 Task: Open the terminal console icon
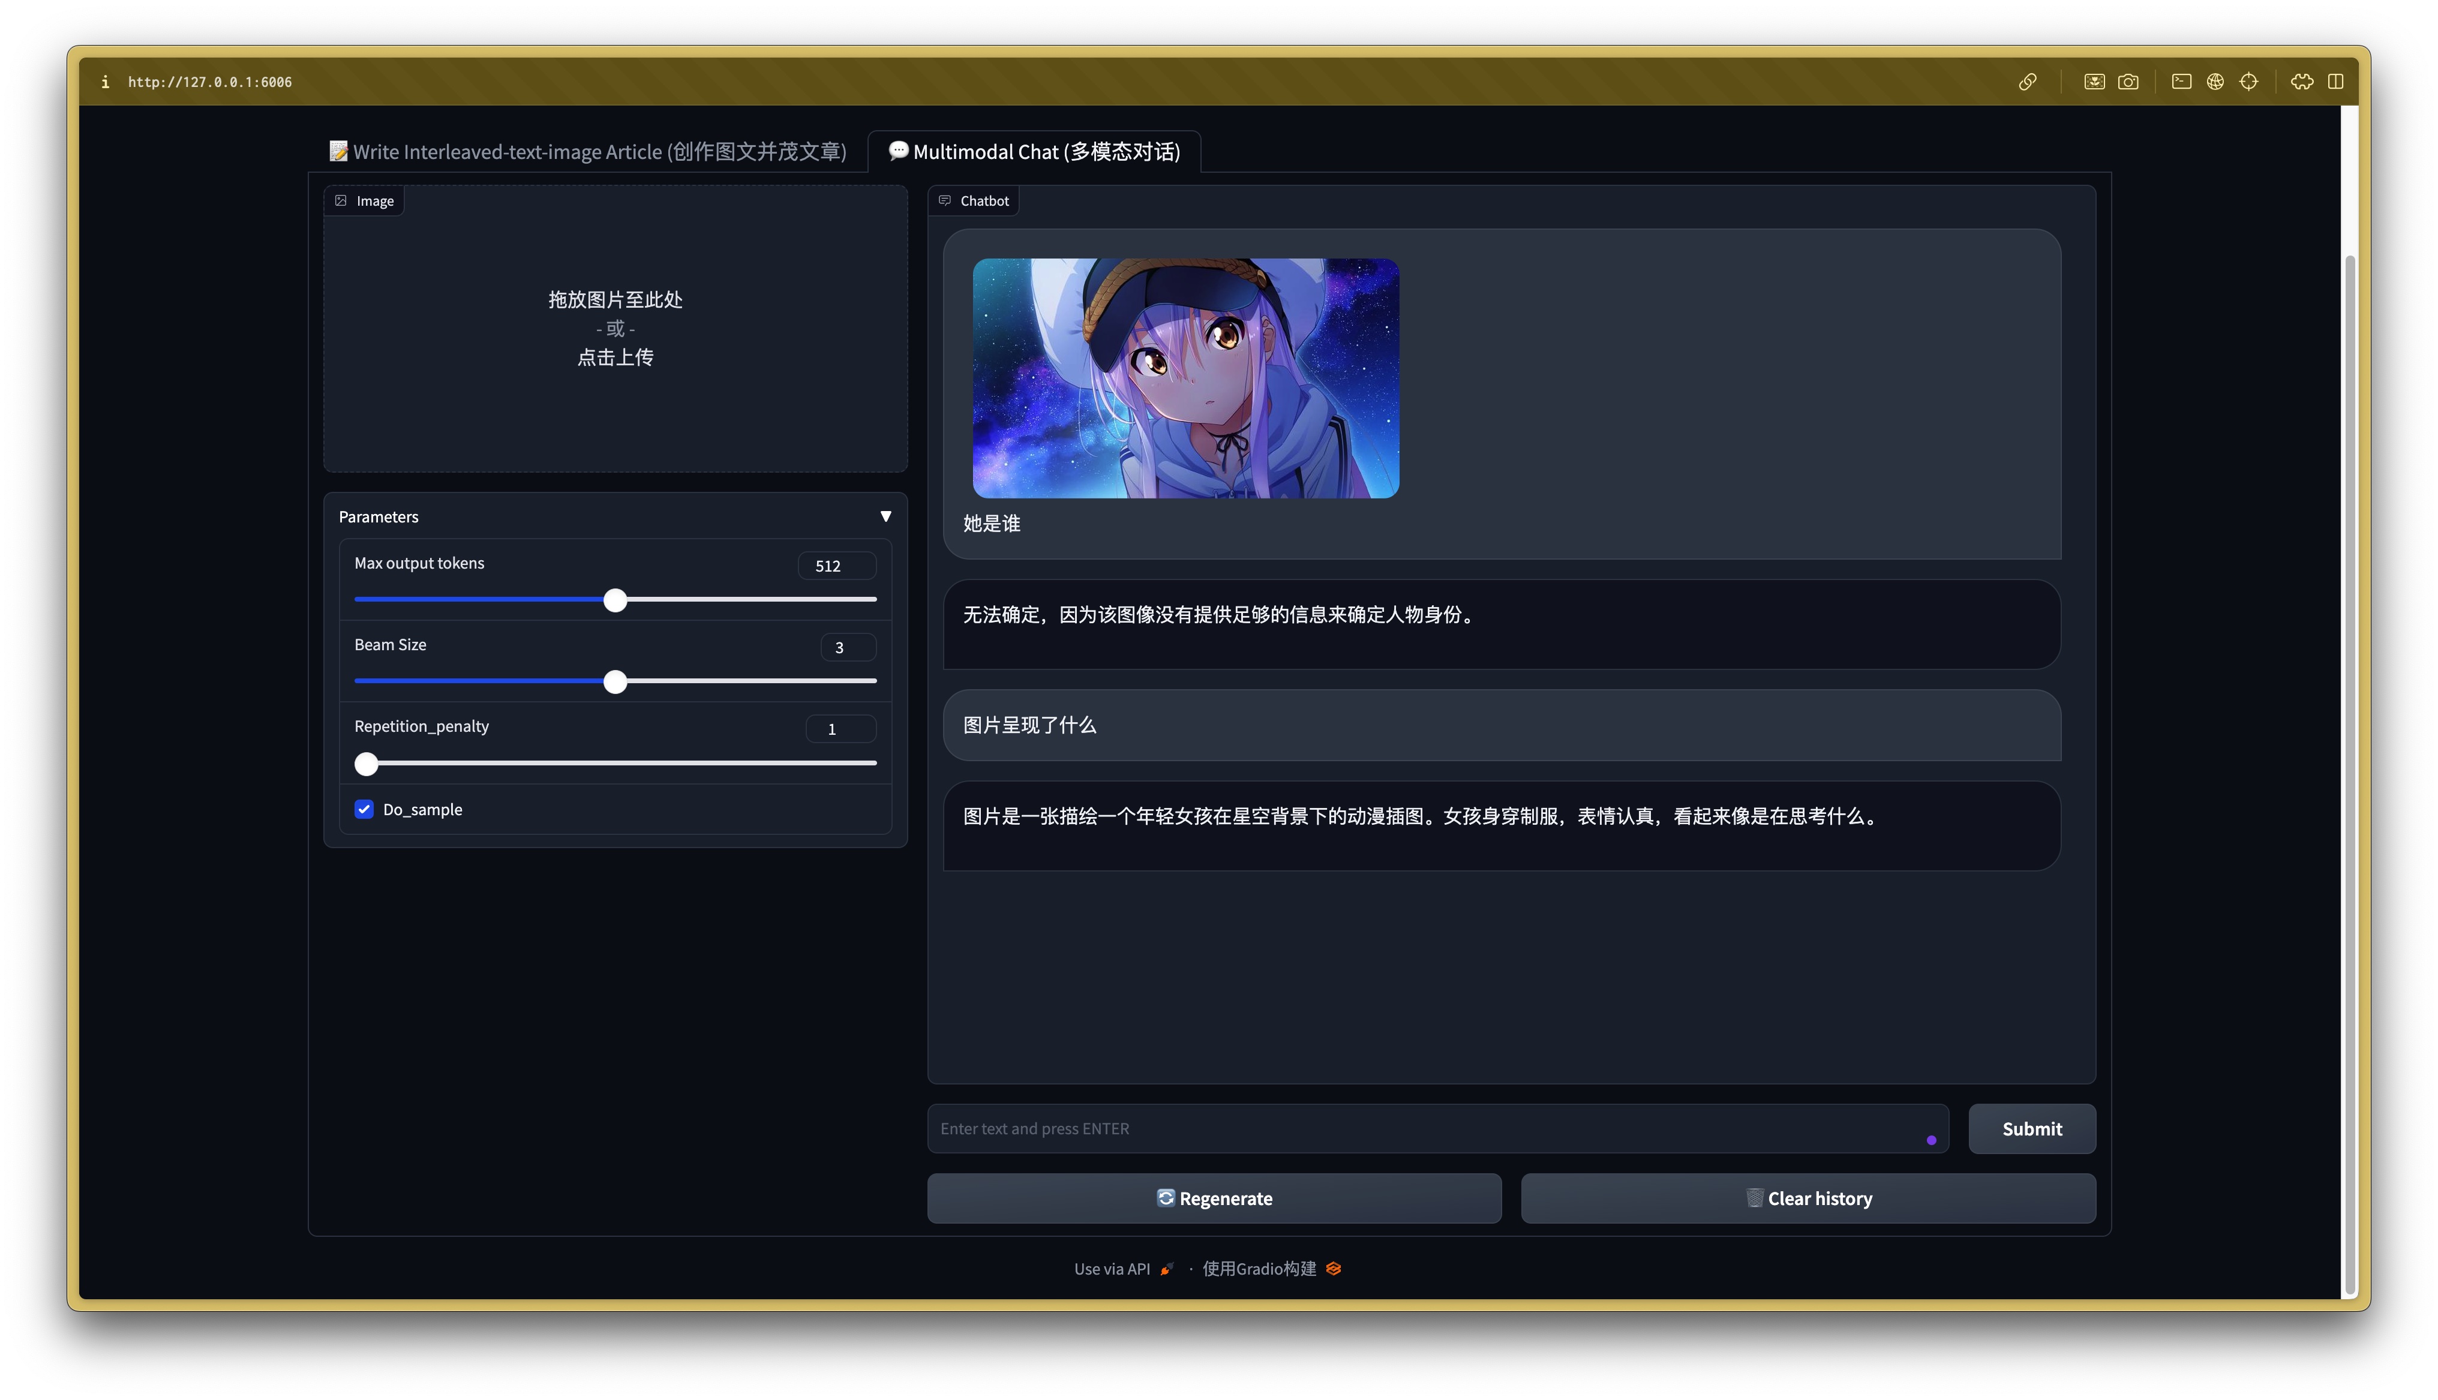(x=2181, y=82)
